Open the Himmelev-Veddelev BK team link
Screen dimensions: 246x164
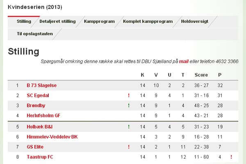[x=52, y=137]
